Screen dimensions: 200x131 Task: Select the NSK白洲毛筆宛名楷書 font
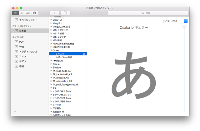tap(63, 44)
